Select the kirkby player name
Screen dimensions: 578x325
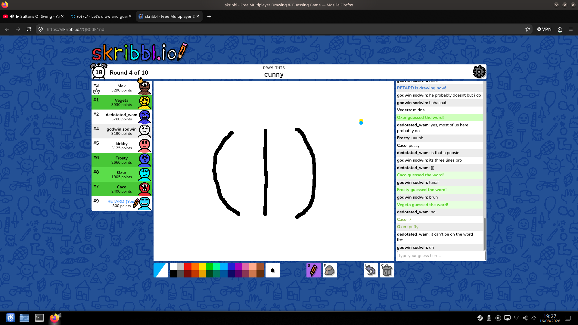[122, 144]
